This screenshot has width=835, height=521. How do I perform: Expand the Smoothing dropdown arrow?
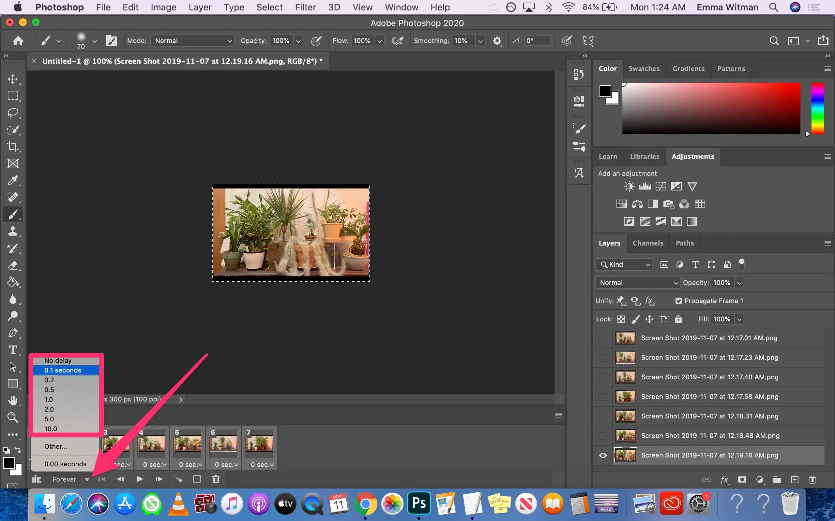(x=480, y=41)
